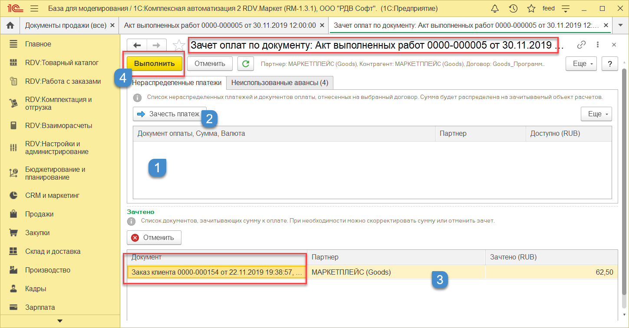
Task: Open the Склад и доставка section icon
Action: pyautogui.click(x=13, y=251)
